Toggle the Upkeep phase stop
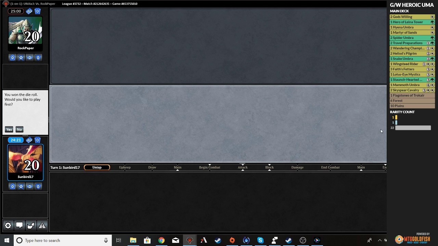The image size is (438, 246). (x=125, y=167)
